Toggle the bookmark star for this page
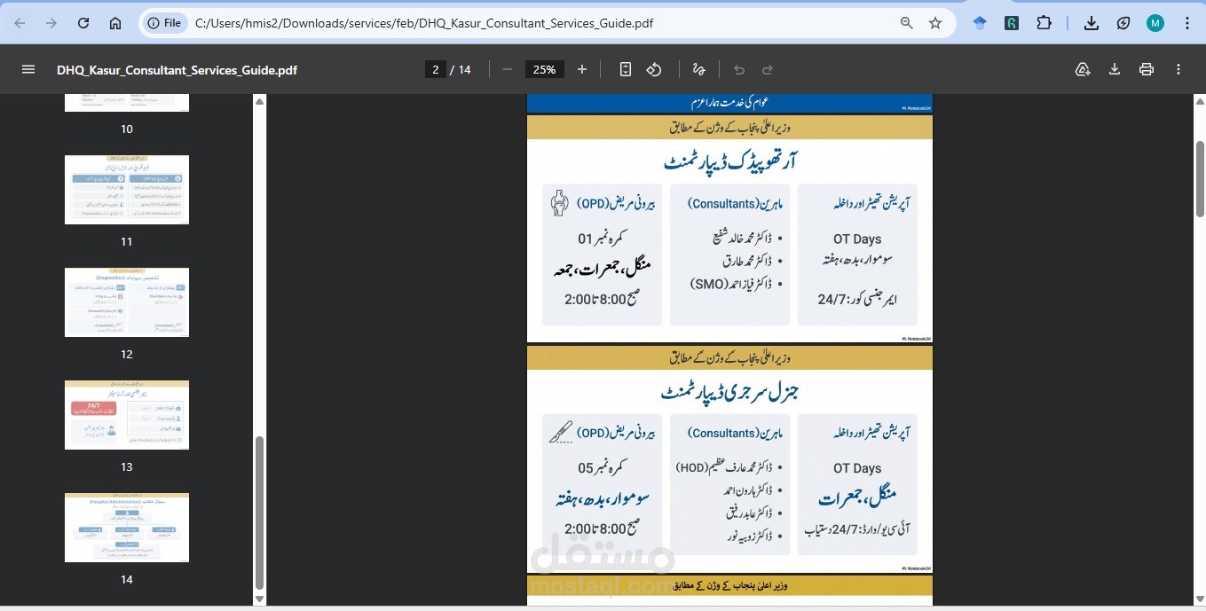Image resolution: width=1206 pixels, height=611 pixels. [x=935, y=23]
